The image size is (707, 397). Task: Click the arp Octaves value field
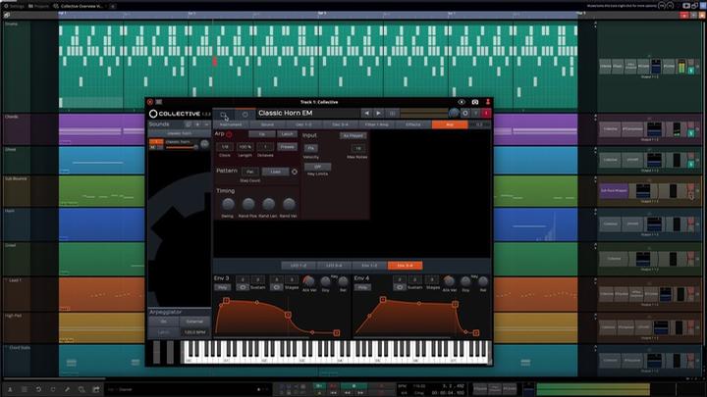click(265, 147)
